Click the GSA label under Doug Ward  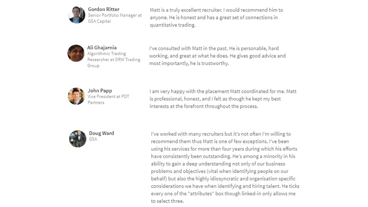click(x=93, y=139)
